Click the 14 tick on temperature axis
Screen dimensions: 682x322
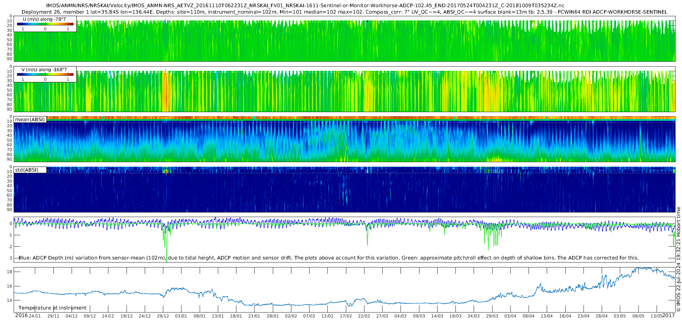[9, 301]
